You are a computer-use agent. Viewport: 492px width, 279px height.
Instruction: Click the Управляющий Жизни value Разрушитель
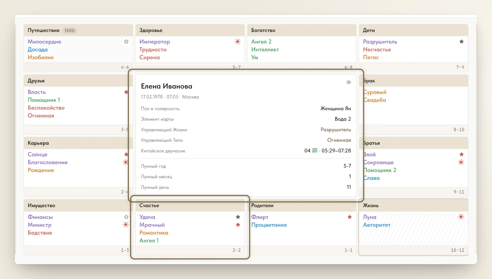(x=336, y=130)
